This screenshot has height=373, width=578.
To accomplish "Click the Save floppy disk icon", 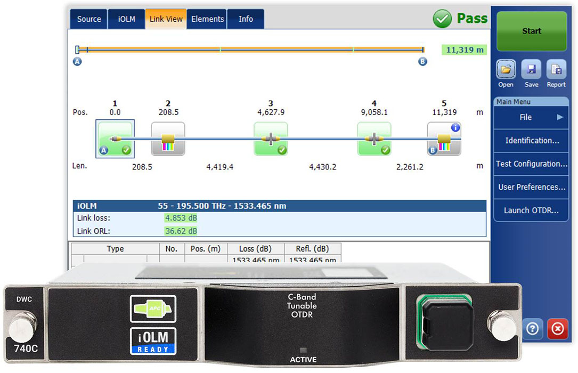I will 531,69.
